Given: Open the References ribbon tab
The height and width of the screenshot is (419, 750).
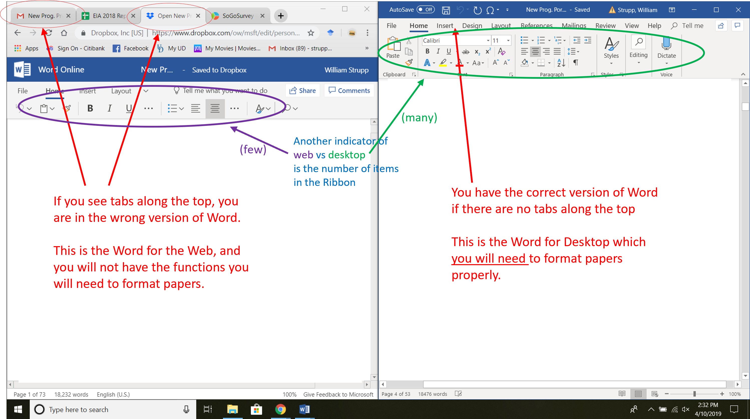Looking at the screenshot, I should pyautogui.click(x=536, y=26).
